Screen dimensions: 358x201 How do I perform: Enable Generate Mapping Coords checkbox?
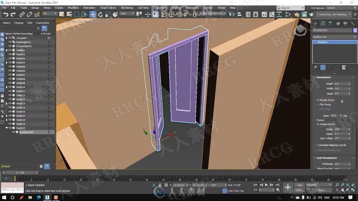coord(317,145)
